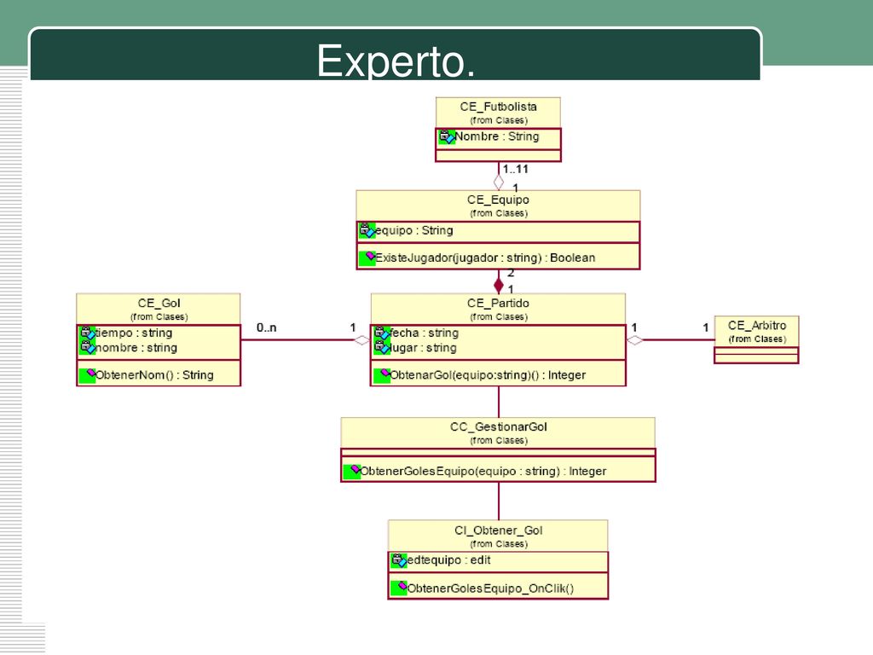Click the operation icon beside ObtenerGolesEquipo(equipo : string)
Image resolution: width=873 pixels, height=655 pixels.
[x=352, y=471]
